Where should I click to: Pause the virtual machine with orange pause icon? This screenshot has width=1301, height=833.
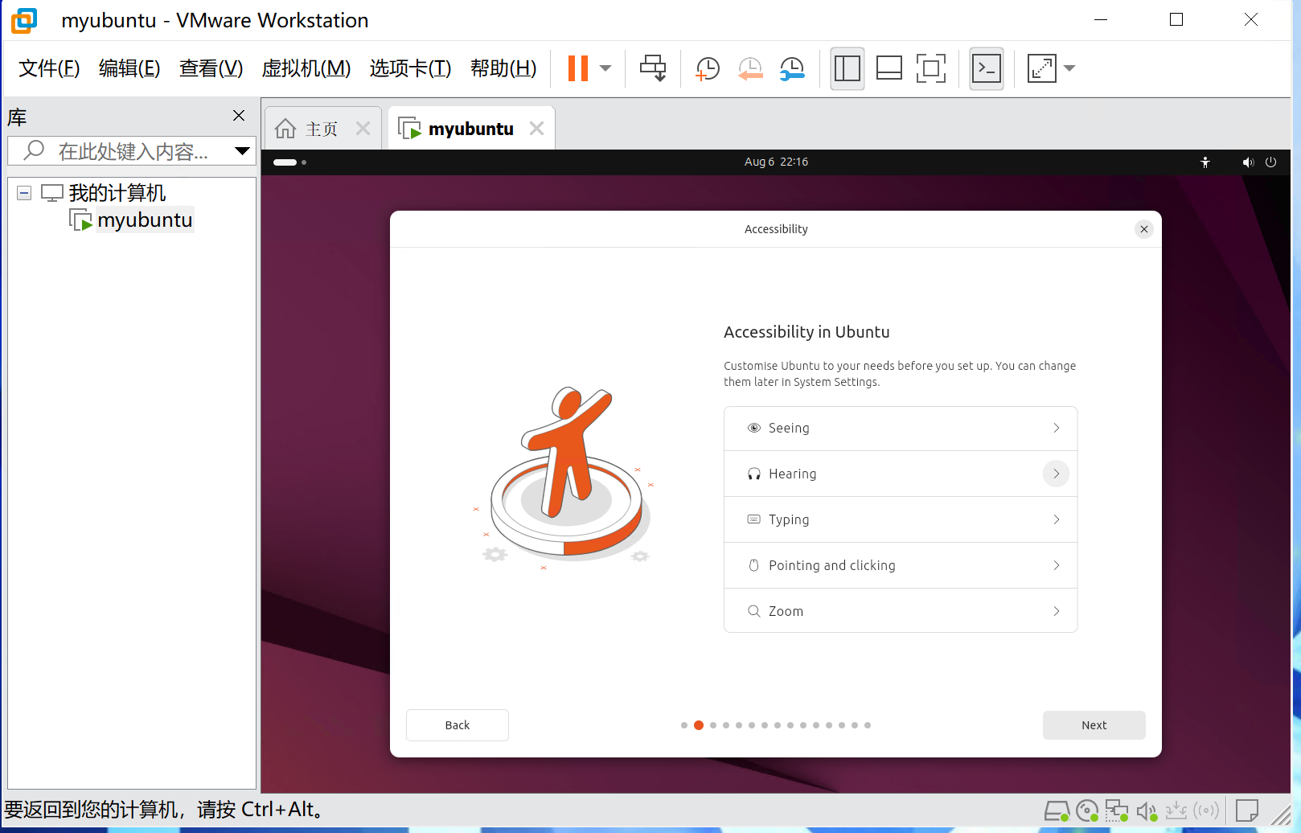(x=577, y=68)
